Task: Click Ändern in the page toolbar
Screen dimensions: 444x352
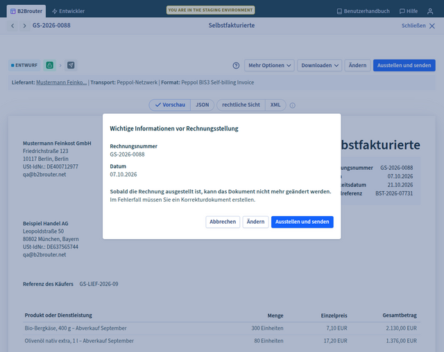Action: pyautogui.click(x=357, y=65)
